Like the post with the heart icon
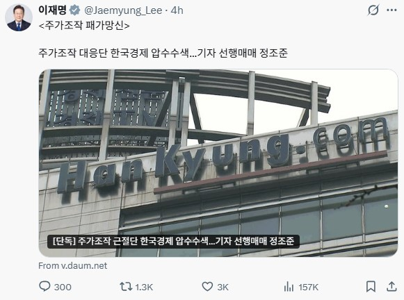Viewport: 404px width, 300px height. (x=207, y=286)
